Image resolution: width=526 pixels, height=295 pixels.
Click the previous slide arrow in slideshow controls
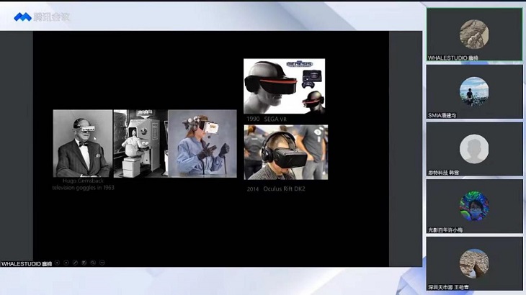pos(58,263)
